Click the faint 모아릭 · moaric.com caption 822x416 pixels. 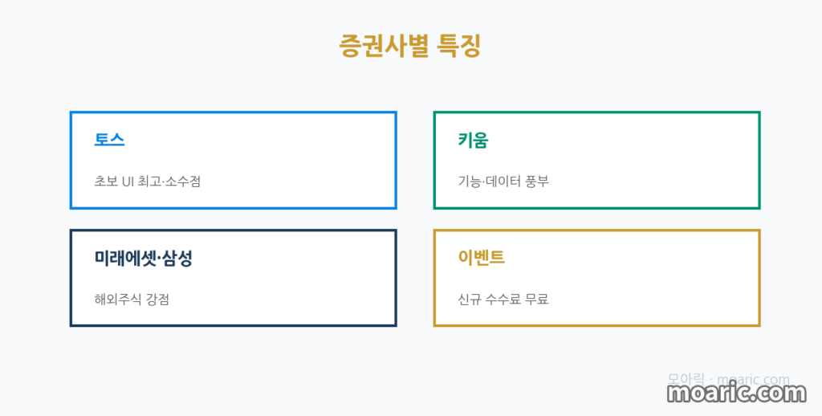pos(728,379)
